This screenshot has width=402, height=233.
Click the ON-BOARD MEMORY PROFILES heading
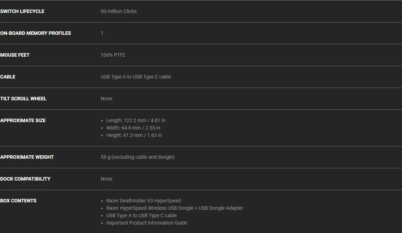(36, 33)
